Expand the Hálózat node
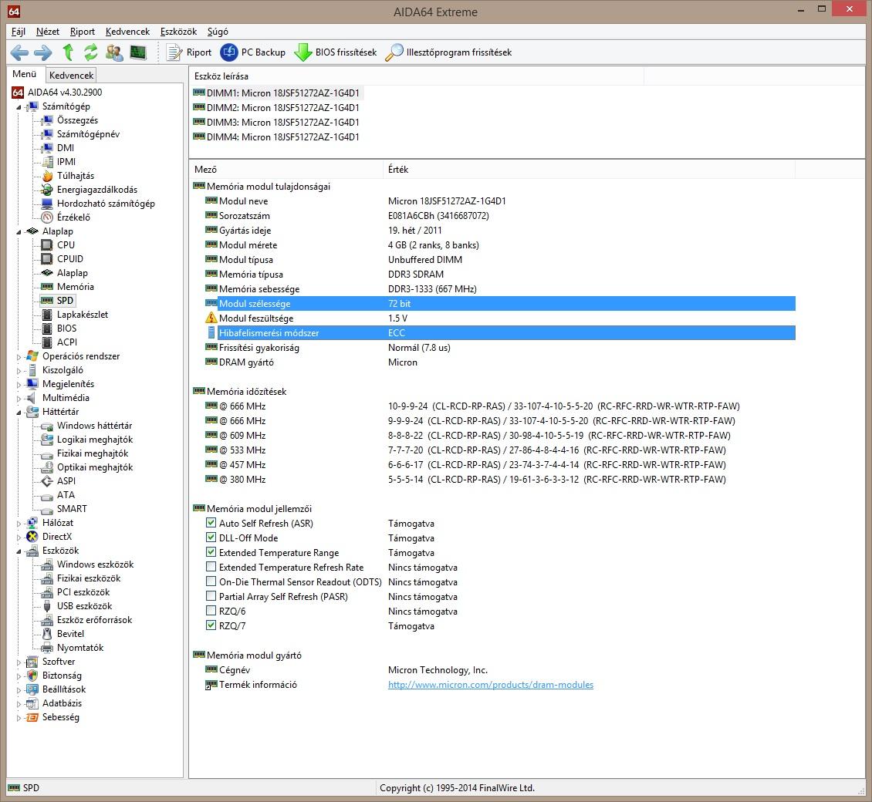Image resolution: width=872 pixels, height=802 pixels. coord(19,524)
